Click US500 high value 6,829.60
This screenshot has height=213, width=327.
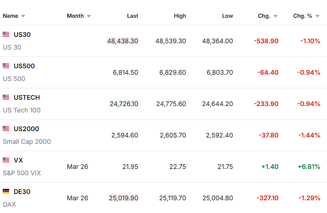tap(173, 72)
